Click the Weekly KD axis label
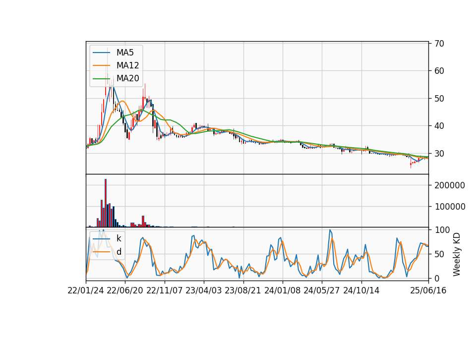This screenshot has width=476, height=342. click(457, 255)
